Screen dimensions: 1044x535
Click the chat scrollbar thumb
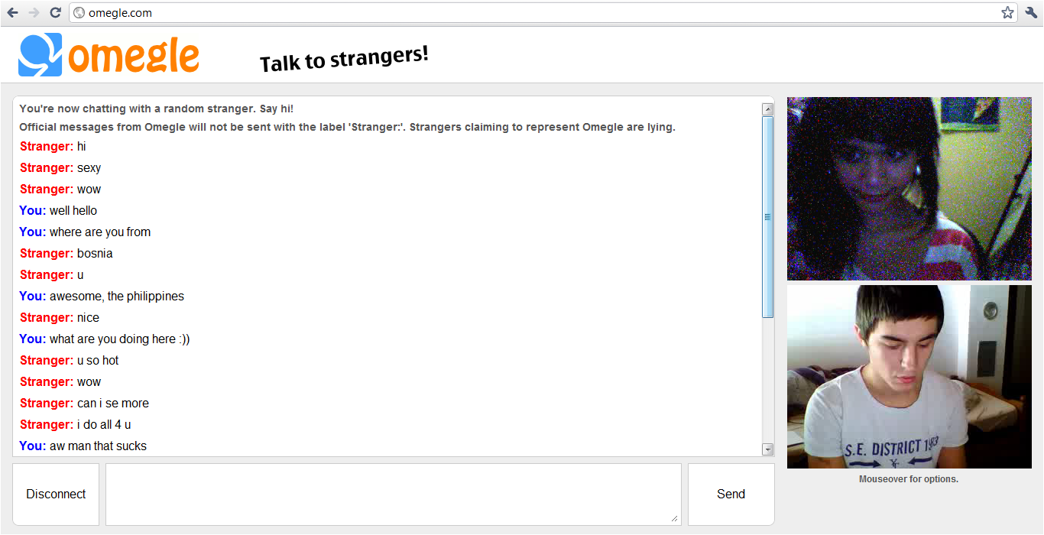tap(768, 217)
